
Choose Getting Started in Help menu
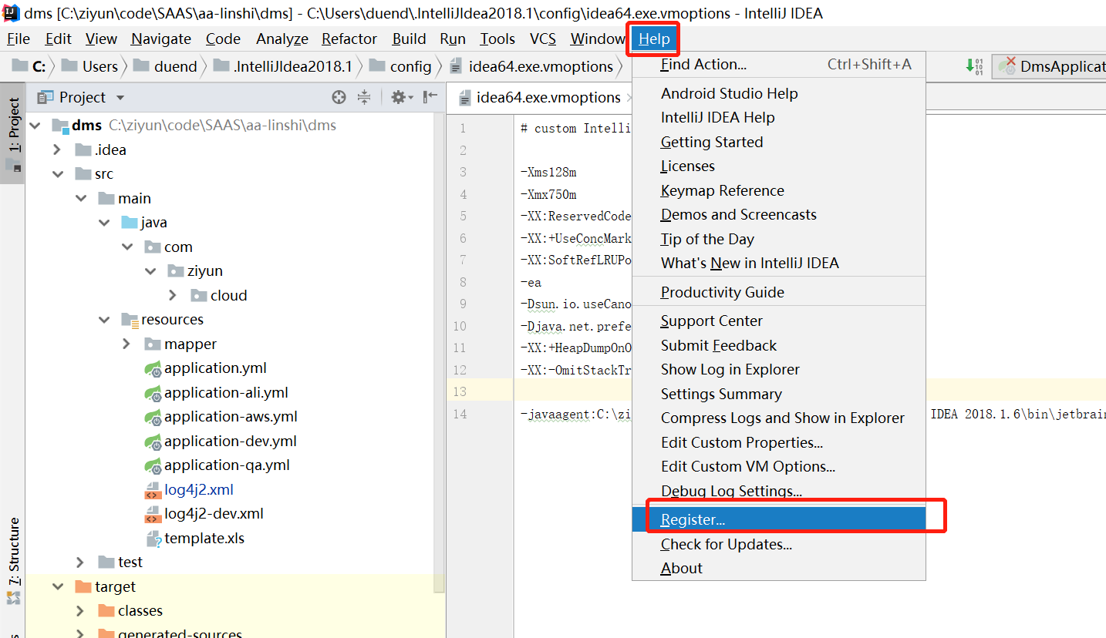(779, 142)
